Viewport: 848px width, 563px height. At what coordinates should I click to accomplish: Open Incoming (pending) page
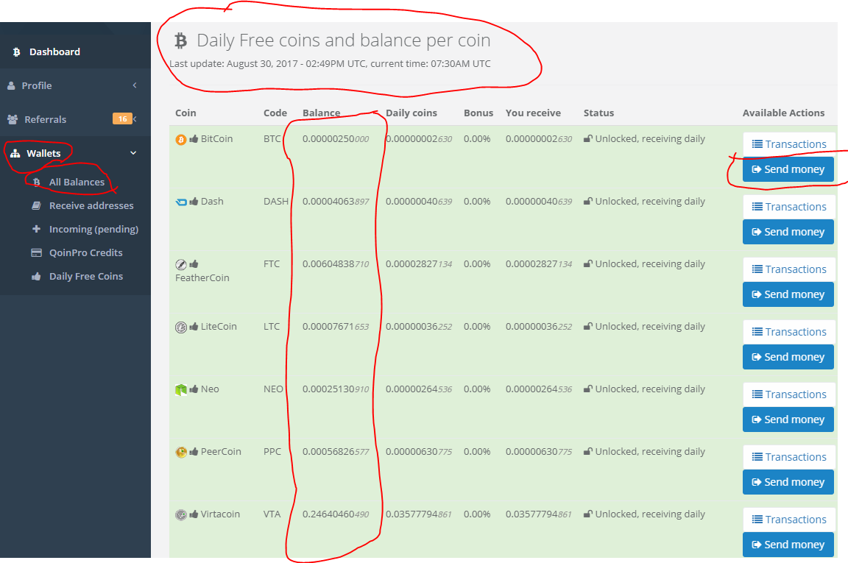tap(93, 230)
